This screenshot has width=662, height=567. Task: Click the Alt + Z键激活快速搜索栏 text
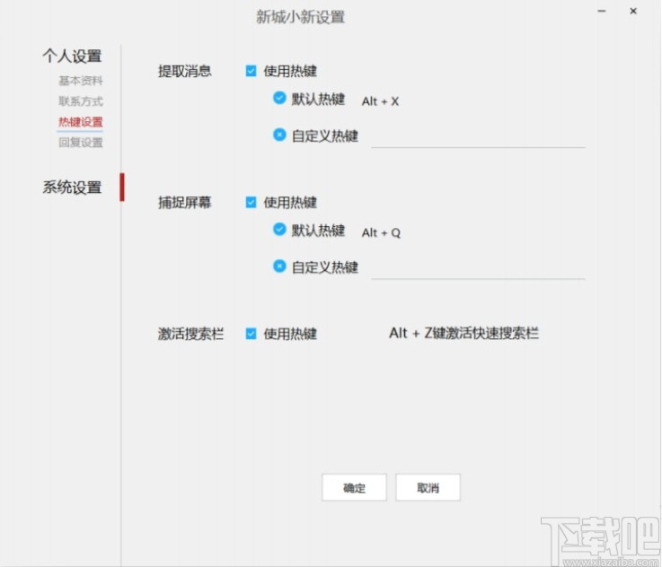coord(463,333)
